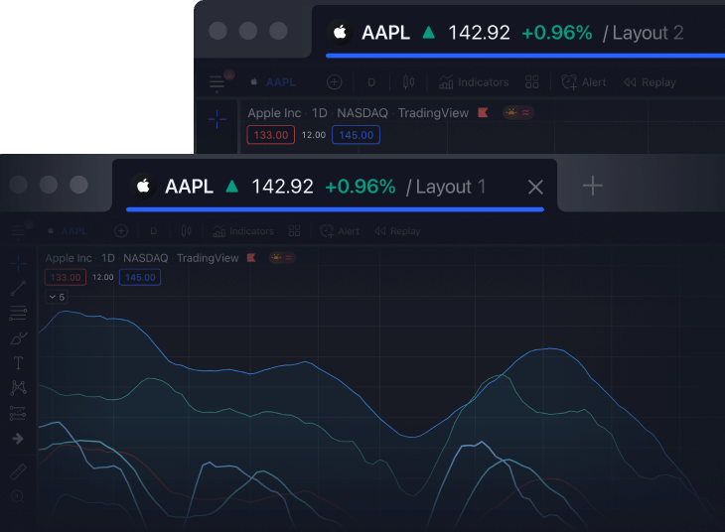Click market status badge in Layout 2 legend
Viewport: 725px width, 532px height.
[x=518, y=112]
